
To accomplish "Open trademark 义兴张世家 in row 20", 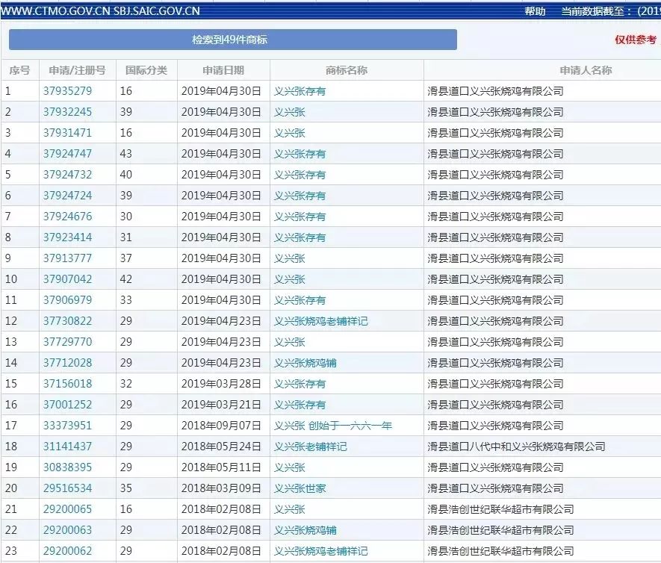I will click(x=300, y=488).
